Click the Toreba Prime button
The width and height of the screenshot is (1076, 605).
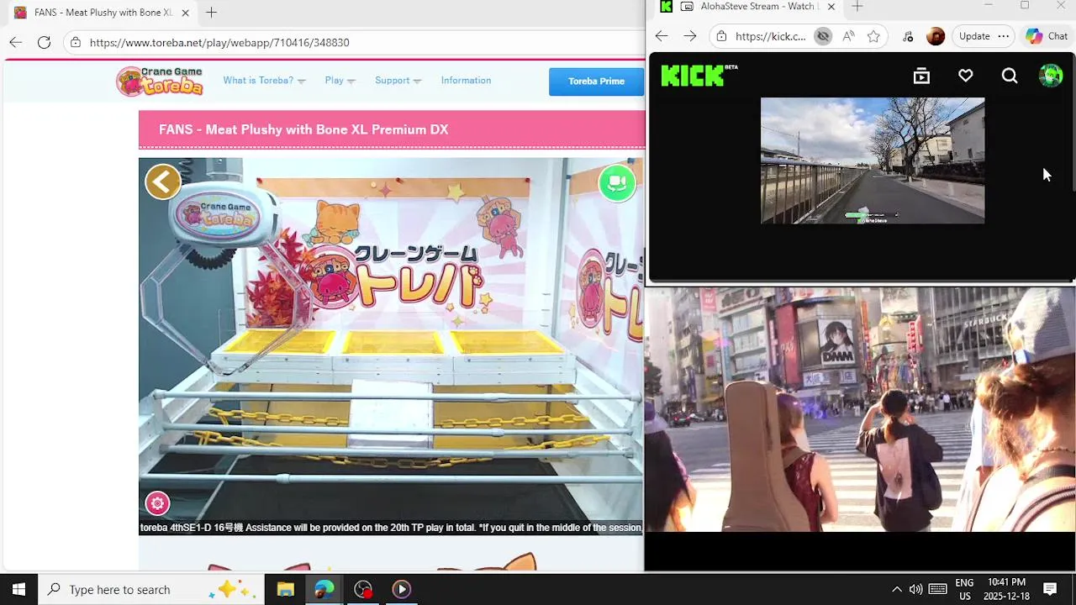pos(596,82)
